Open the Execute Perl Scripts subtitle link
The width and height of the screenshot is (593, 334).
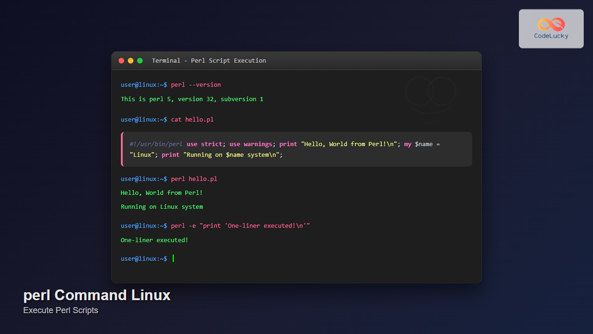click(x=61, y=310)
